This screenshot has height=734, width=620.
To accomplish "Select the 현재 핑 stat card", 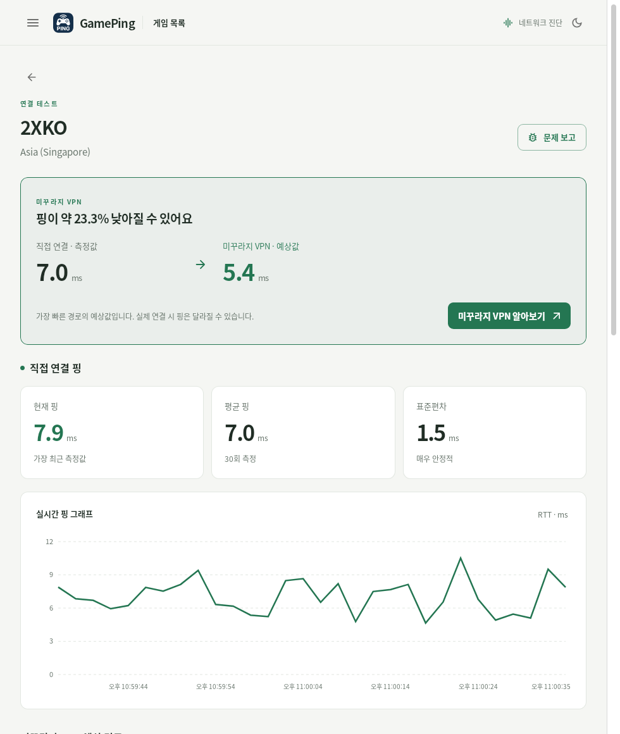I will coord(112,433).
